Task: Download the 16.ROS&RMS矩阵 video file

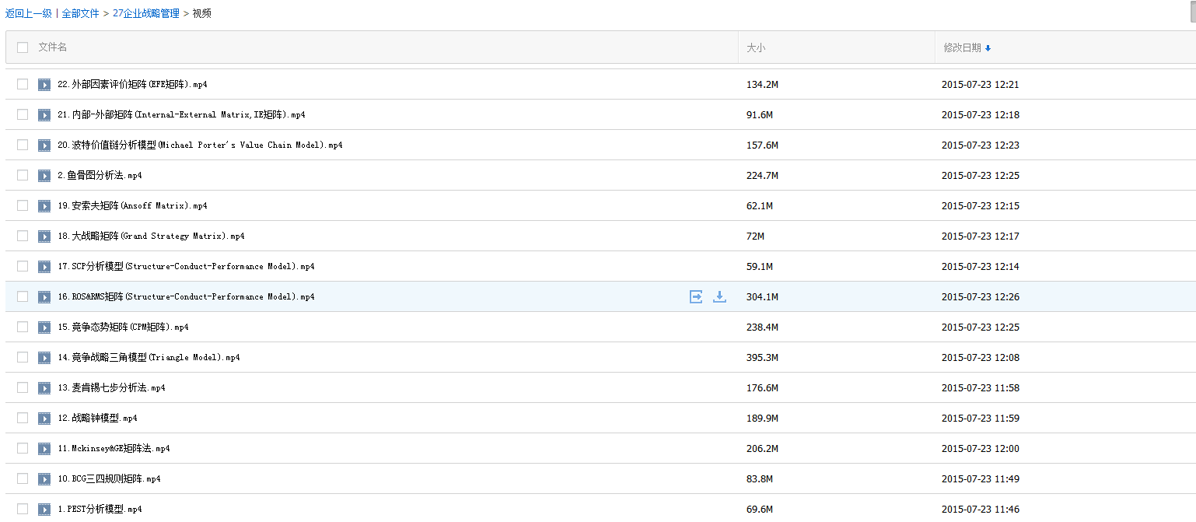Action: click(719, 296)
